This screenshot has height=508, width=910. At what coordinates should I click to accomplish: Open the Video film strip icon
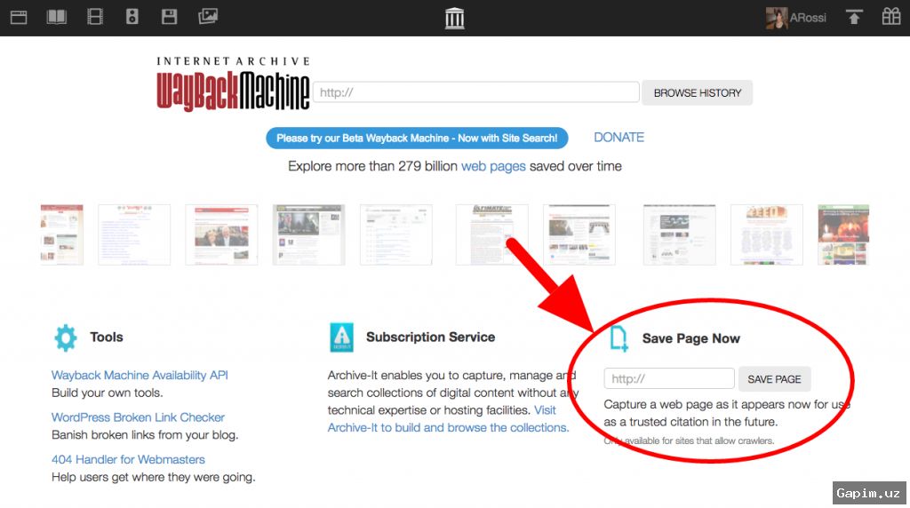(95, 17)
